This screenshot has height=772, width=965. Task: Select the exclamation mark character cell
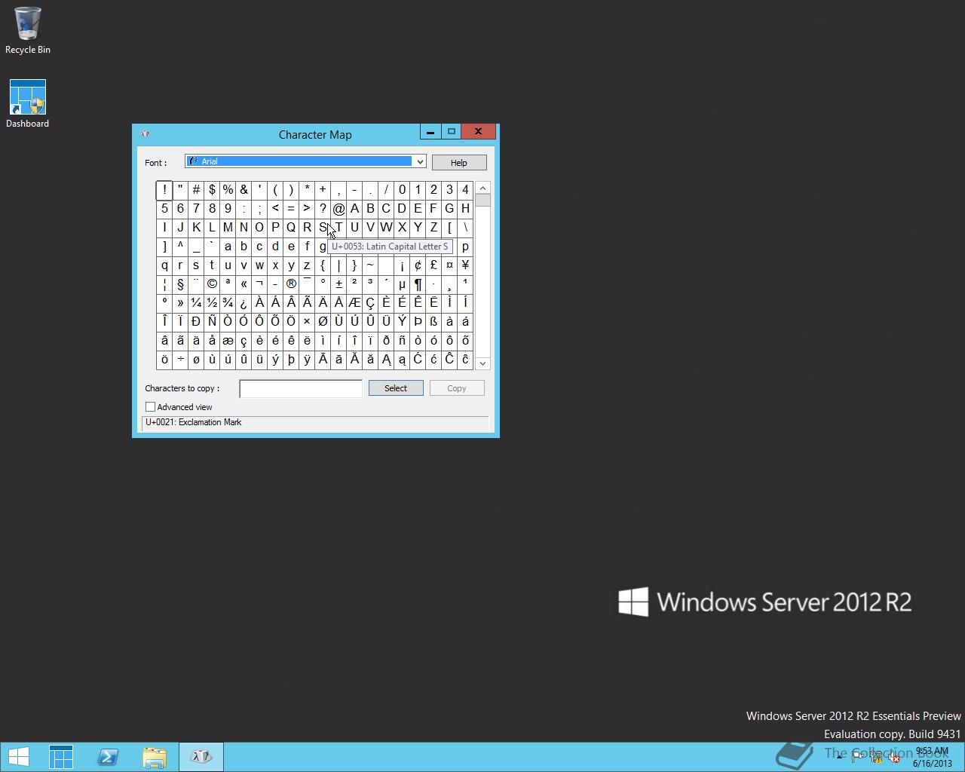pos(164,190)
